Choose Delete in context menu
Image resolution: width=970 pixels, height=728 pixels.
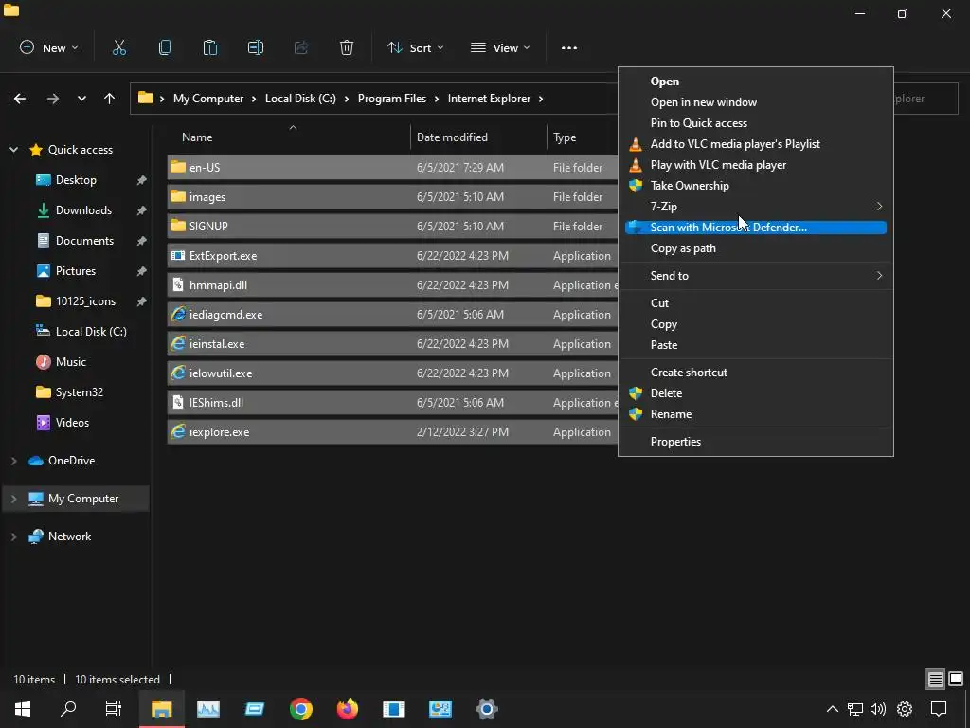click(x=756, y=393)
